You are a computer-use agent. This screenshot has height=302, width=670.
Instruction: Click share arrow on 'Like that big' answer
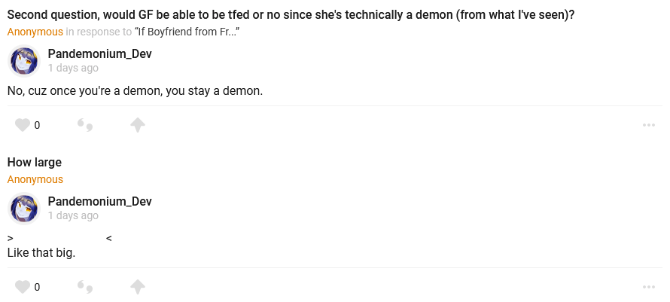tap(138, 287)
